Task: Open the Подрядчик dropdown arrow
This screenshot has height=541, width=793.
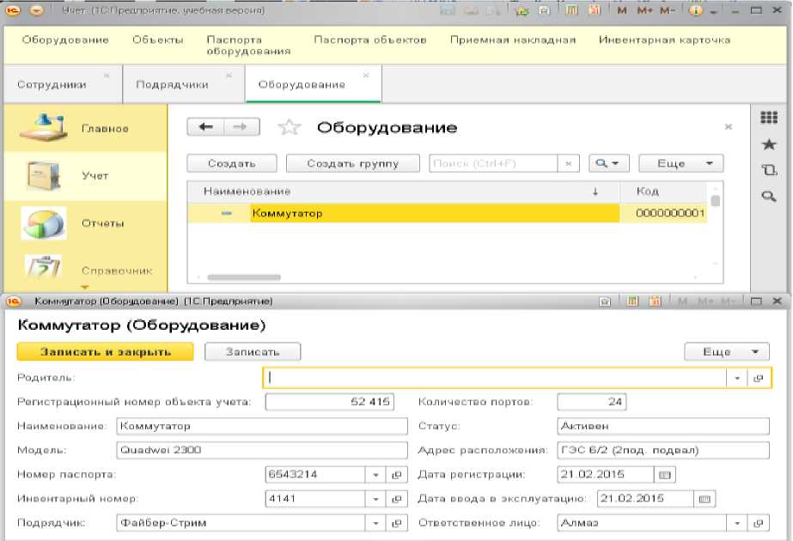Action: tap(377, 522)
